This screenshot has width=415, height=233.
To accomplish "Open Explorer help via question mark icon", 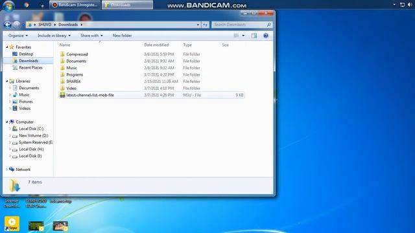I will tap(266, 36).
